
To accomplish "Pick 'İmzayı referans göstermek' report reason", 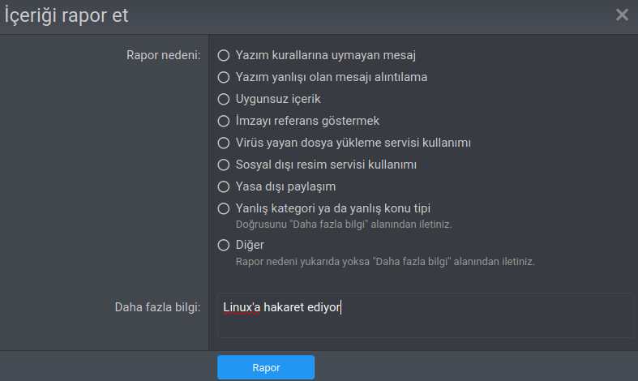I will coord(224,122).
